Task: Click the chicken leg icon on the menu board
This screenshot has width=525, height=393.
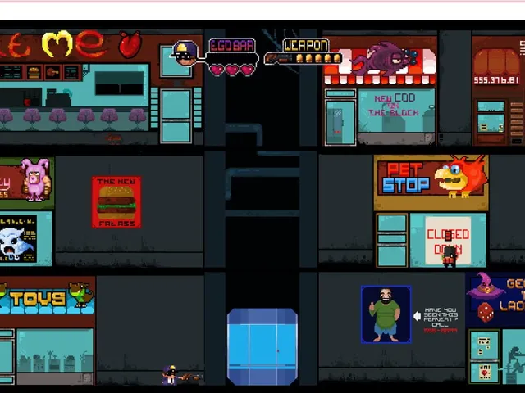Action: tap(52, 73)
